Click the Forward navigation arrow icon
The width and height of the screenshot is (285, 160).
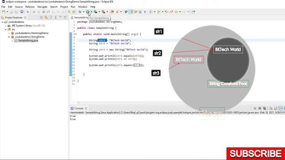[184, 12]
